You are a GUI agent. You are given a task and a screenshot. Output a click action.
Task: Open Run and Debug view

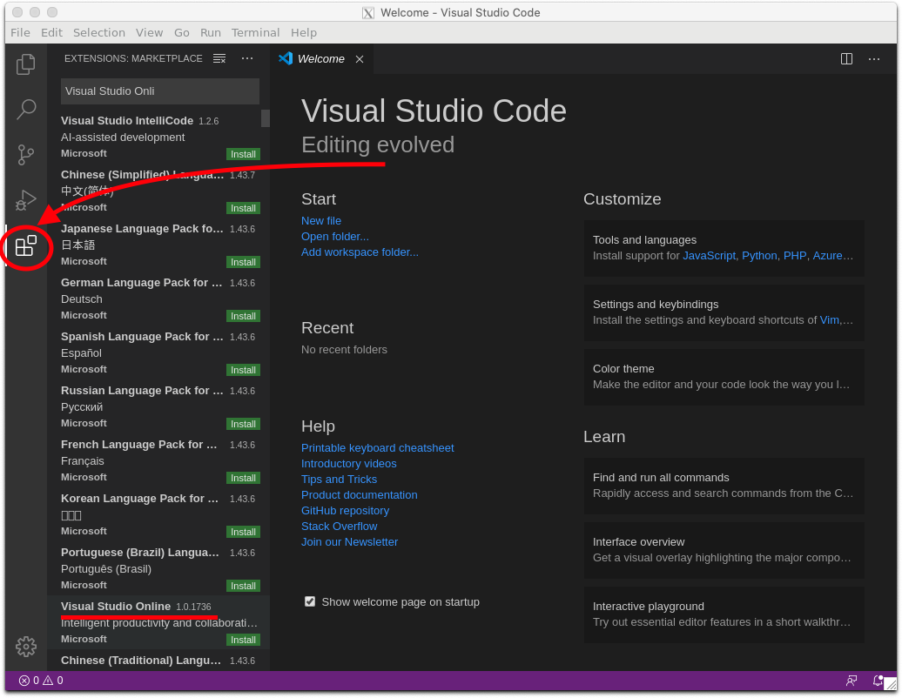[26, 200]
